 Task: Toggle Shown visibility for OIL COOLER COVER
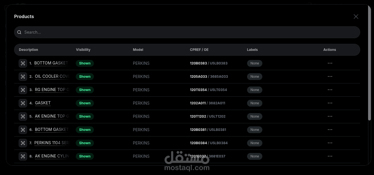pos(85,77)
